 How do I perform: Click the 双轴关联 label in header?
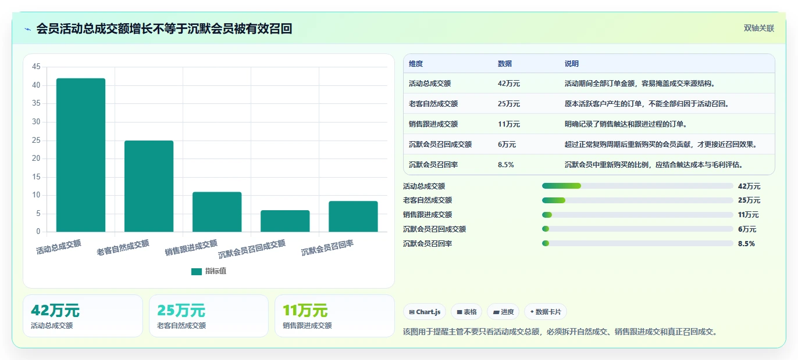(759, 28)
